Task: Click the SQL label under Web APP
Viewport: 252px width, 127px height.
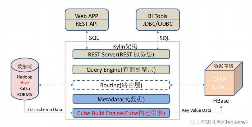Action: 94,38
